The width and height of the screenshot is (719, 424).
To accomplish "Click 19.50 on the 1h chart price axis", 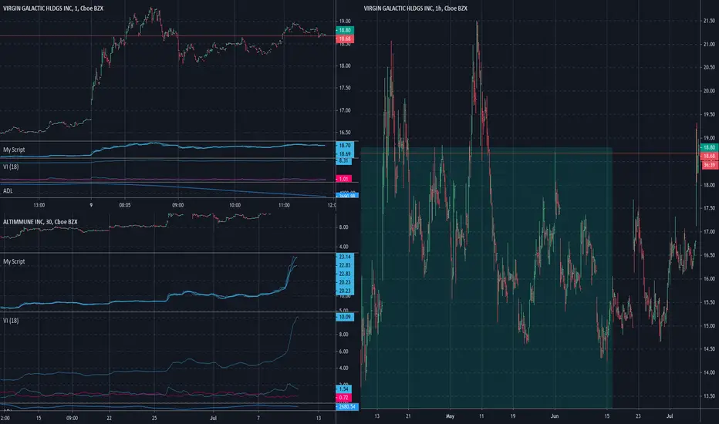I will pyautogui.click(x=710, y=114).
